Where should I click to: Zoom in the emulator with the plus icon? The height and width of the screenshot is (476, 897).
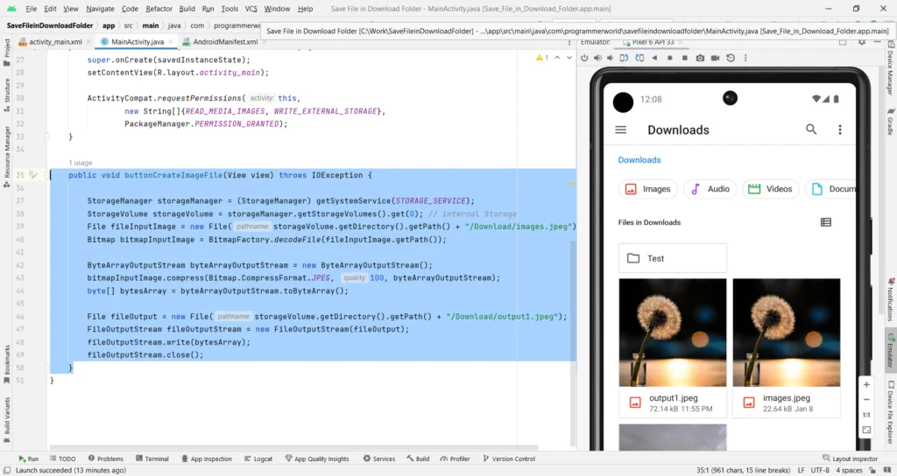coord(866,385)
